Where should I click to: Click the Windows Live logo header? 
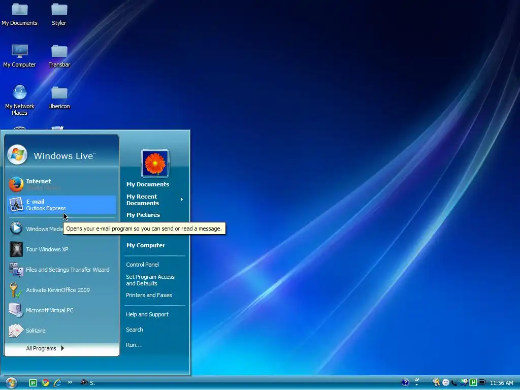pos(52,155)
